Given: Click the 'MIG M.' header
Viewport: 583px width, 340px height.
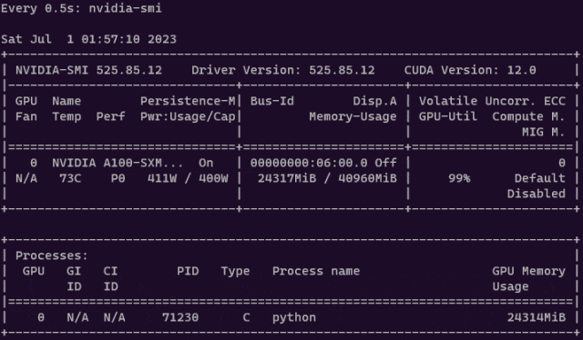Looking at the screenshot, I should [544, 132].
